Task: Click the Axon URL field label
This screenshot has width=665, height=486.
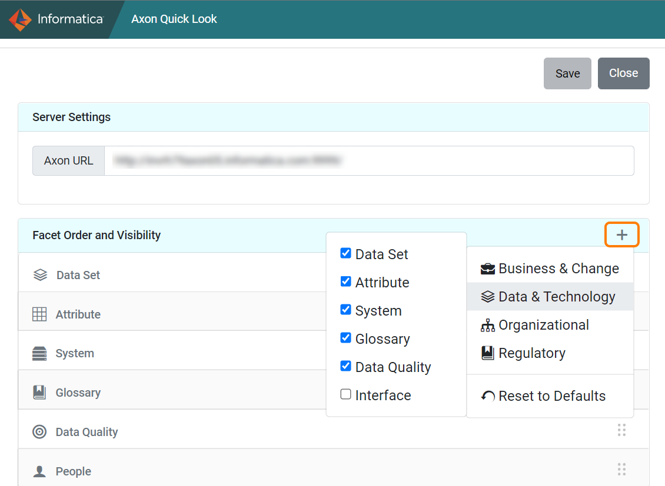Action: pos(69,161)
